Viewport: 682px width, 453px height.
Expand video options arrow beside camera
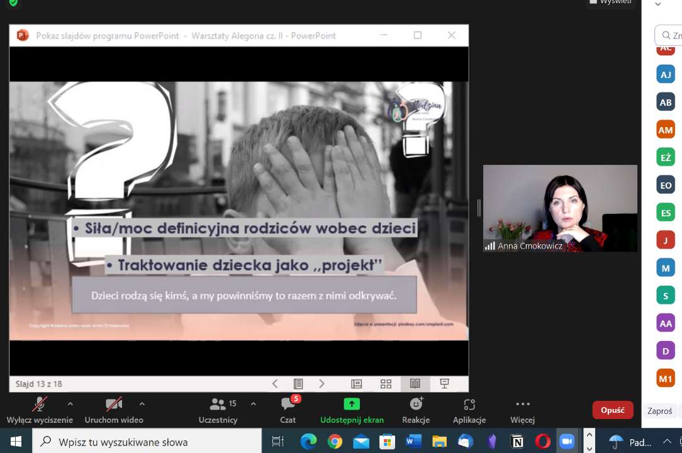tap(142, 404)
